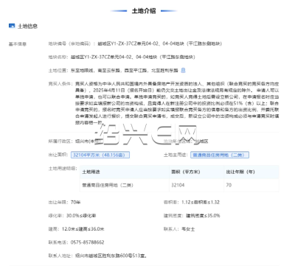Image resolution: width=295 pixels, height=266 pixels.
Task: Click the phone number 0575-85788662
Action: point(87,242)
